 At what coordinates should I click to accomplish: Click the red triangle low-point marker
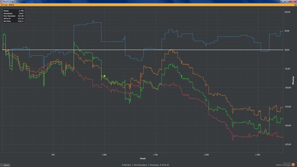point(267,136)
